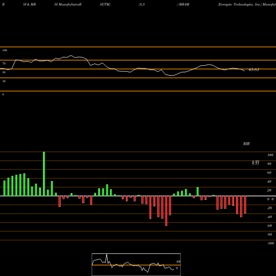Click the '100' label on the MR axis
The image size is (276, 276).
tap(270, 155)
